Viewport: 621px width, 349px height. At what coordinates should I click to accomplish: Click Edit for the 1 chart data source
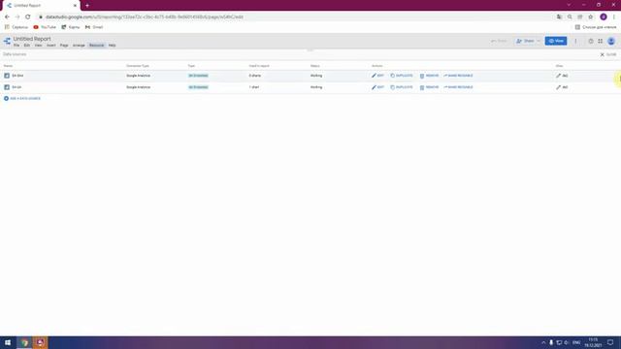[377, 87]
